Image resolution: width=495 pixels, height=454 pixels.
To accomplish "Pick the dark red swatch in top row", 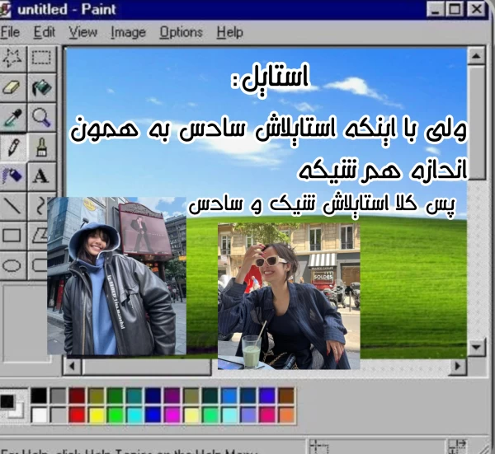I will 77,395.
